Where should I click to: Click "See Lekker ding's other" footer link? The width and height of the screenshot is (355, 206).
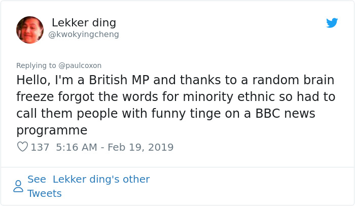(88, 179)
